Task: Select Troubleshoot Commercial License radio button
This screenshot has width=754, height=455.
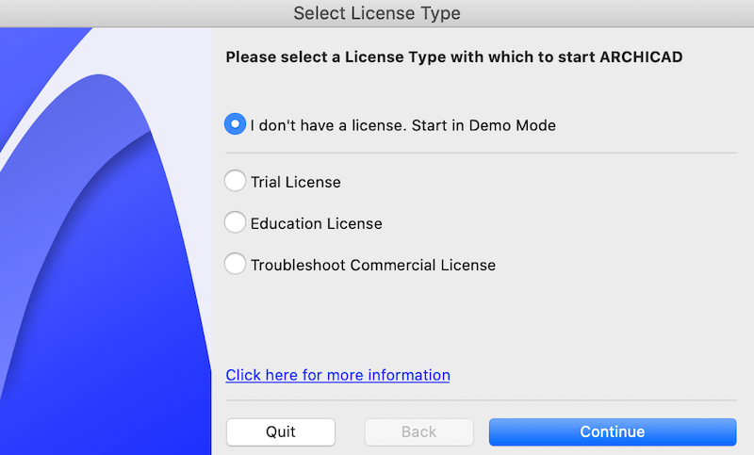Action: [235, 265]
